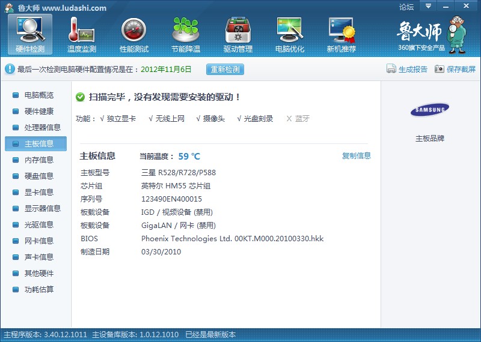Image resolution: width=481 pixels, height=342 pixels.
Task: Click the 主设备库版本 1.0.12.1010 status text
Action: (x=135, y=334)
